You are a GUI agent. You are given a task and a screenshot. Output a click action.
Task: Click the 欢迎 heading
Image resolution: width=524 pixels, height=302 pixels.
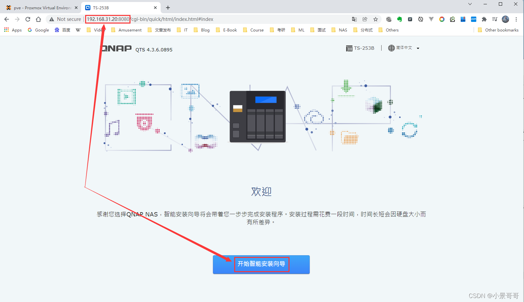[261, 192]
